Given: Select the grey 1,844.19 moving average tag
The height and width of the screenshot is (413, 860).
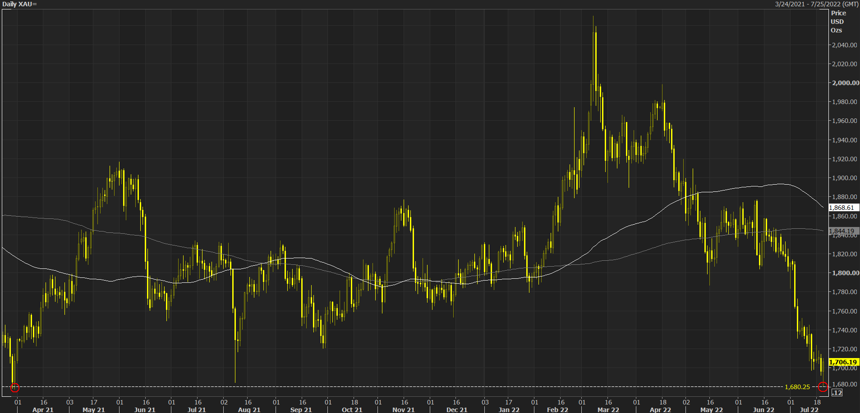Looking at the screenshot, I should [x=843, y=231].
